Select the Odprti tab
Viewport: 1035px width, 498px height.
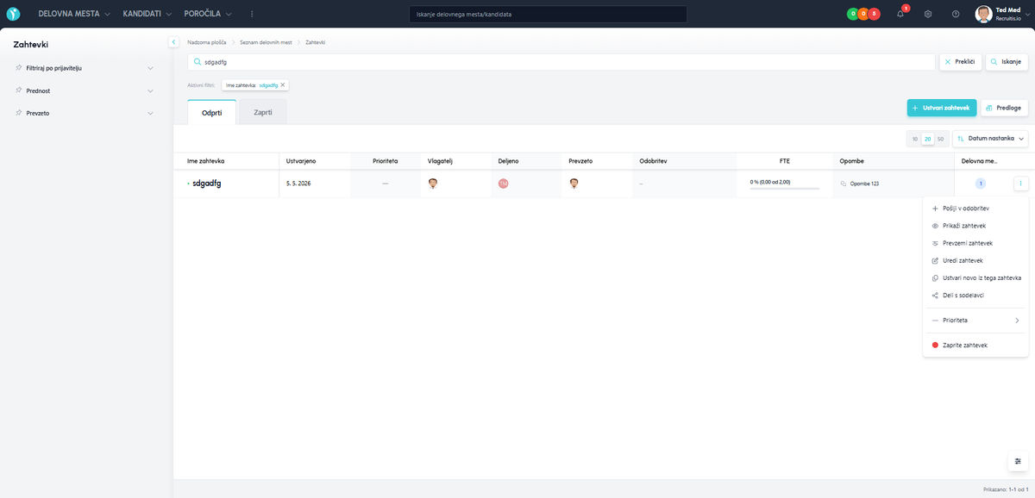tap(211, 112)
